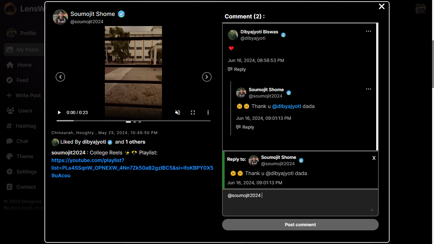Screen dimensions: 434x244
Task: Open Write Post in the sidebar
Action: coord(24,95)
